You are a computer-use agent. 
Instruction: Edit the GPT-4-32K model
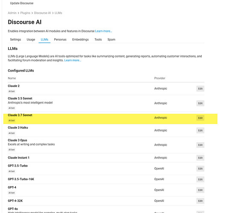tap(200, 201)
